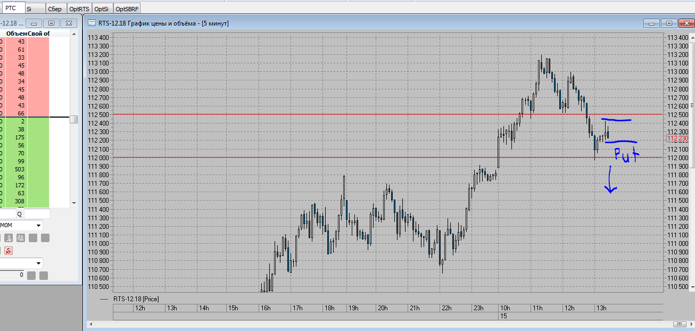Viewport: 695px width, 331px height.
Task: Click the chart window title bar icon
Action: pos(92,23)
